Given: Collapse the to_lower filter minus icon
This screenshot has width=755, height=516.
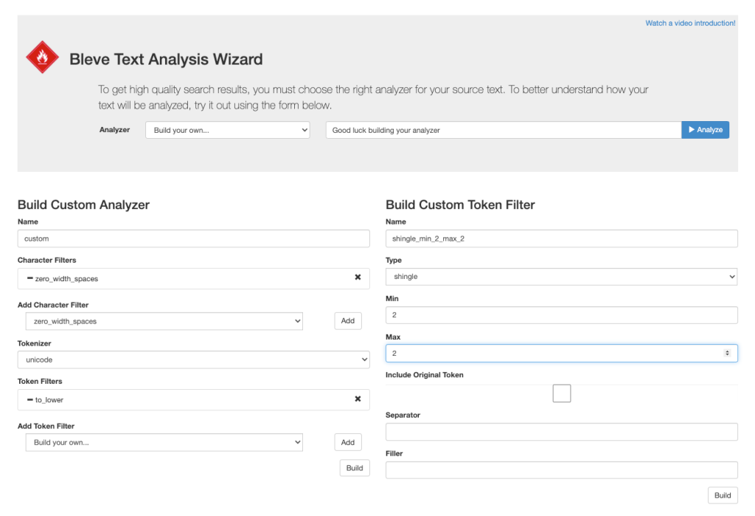Looking at the screenshot, I should click(29, 399).
